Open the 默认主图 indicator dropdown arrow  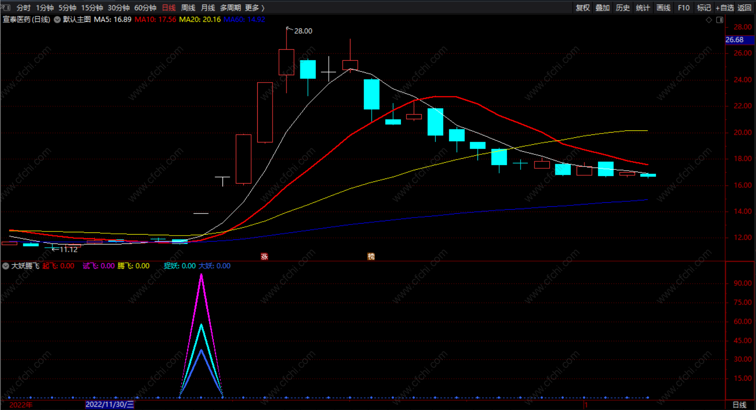click(57, 19)
